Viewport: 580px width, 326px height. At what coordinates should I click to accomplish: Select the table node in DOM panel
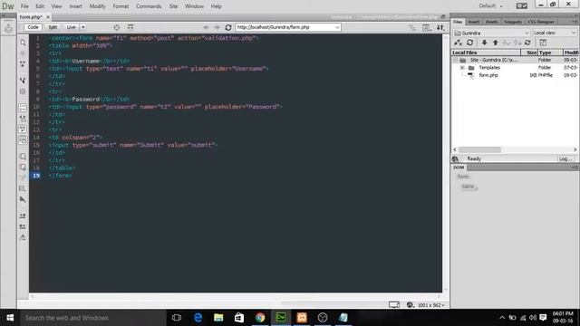468,187
